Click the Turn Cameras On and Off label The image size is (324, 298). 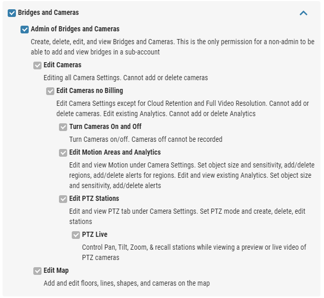(x=106, y=126)
